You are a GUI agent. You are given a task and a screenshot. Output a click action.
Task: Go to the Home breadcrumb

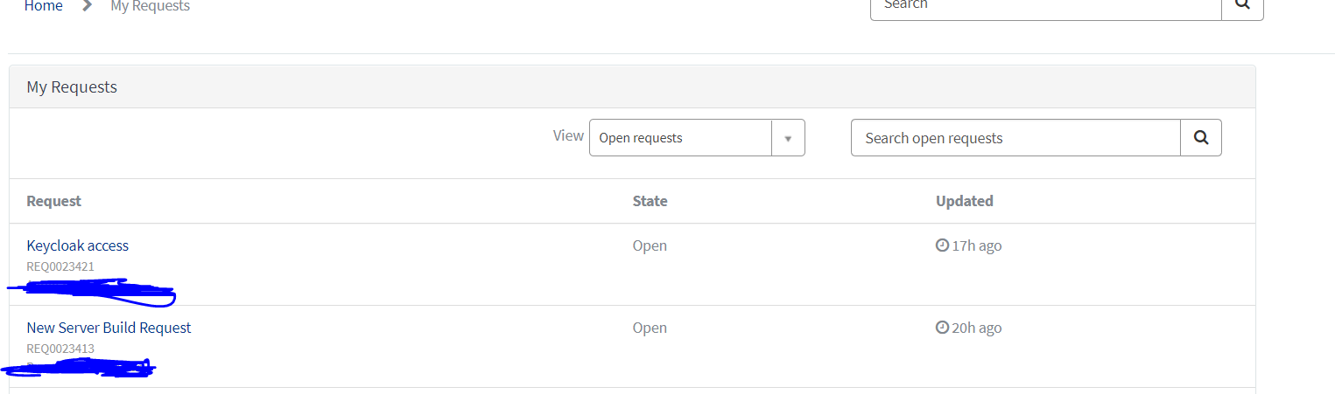pos(43,6)
